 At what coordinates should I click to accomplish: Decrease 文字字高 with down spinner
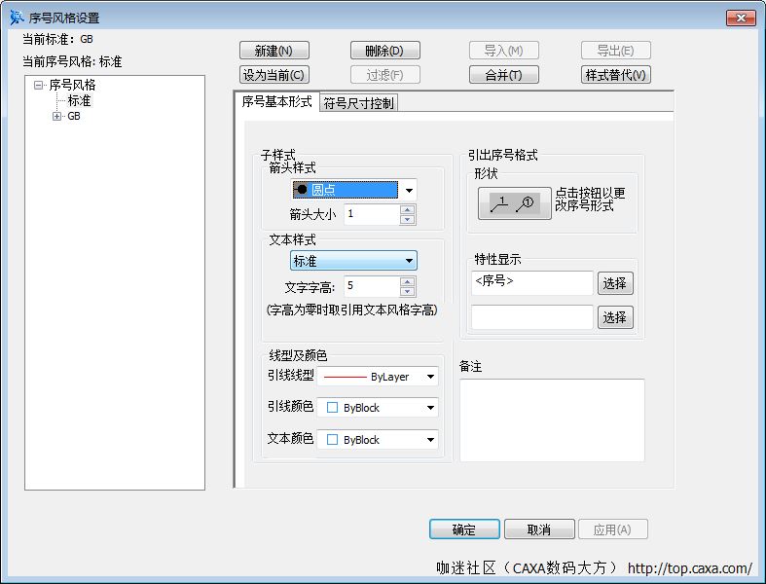click(x=408, y=291)
